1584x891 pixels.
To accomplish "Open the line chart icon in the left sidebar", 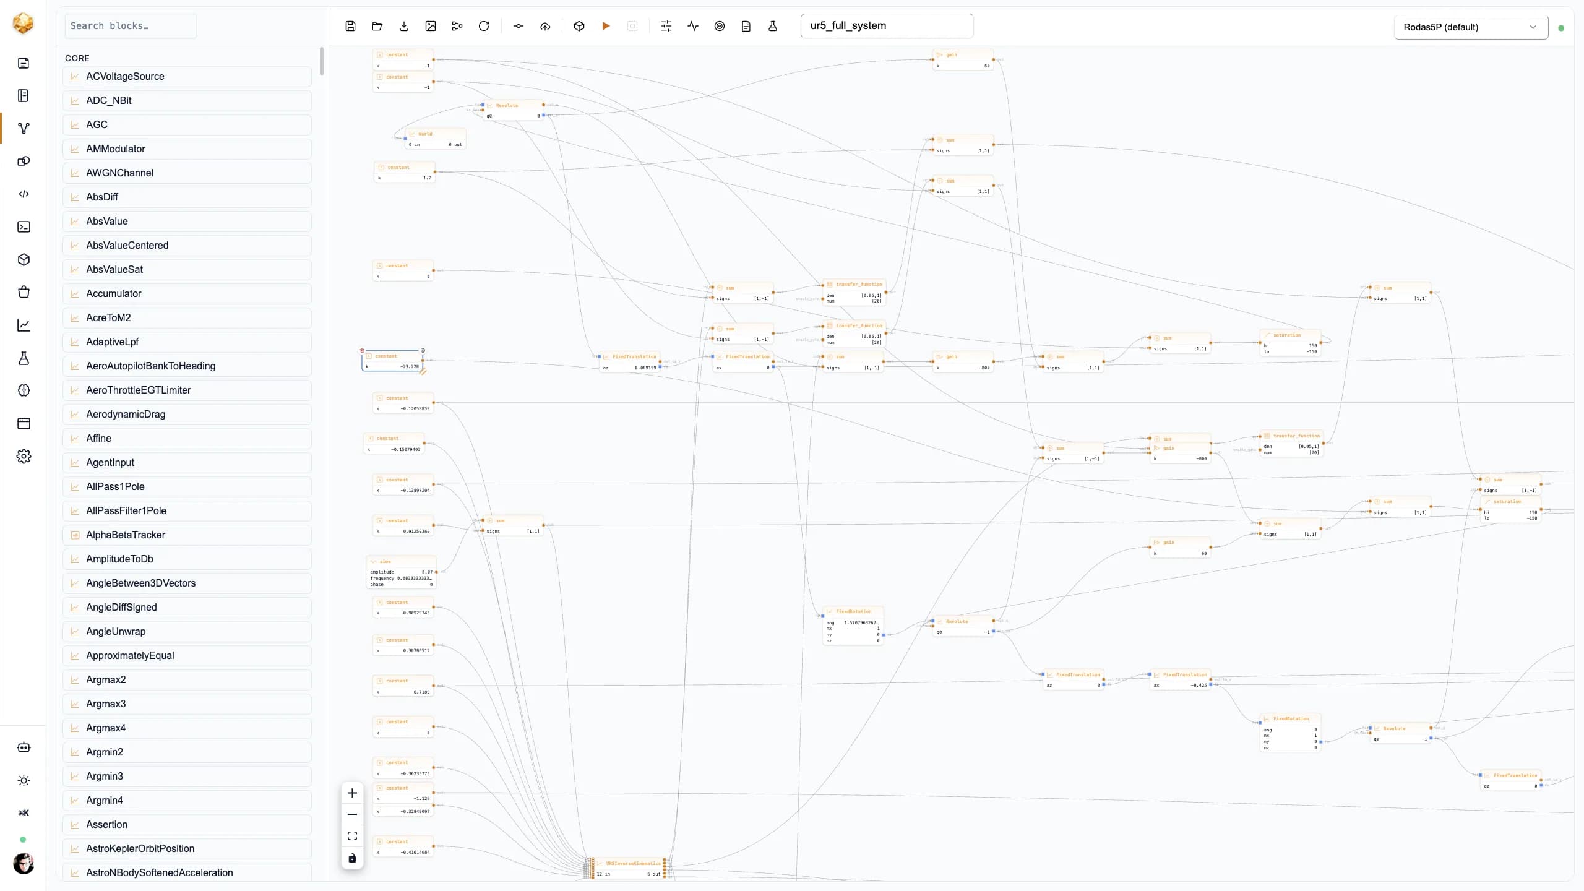I will click(24, 325).
